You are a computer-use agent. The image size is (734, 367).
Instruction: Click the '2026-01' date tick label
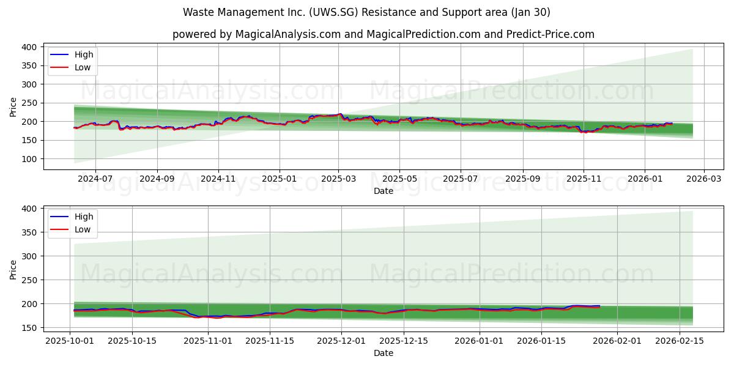[645, 179]
